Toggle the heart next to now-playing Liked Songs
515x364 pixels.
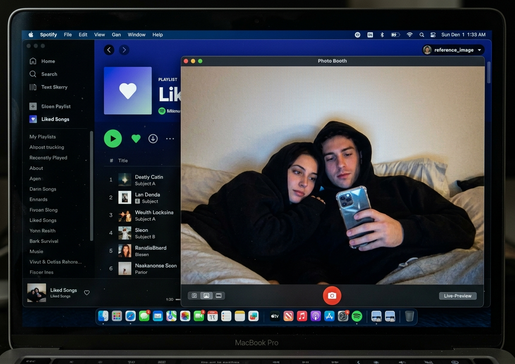[87, 293]
